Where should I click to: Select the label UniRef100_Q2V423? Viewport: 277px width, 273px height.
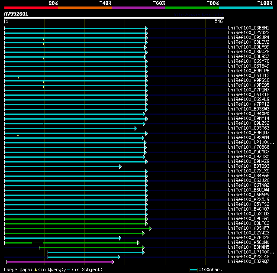[248, 233]
